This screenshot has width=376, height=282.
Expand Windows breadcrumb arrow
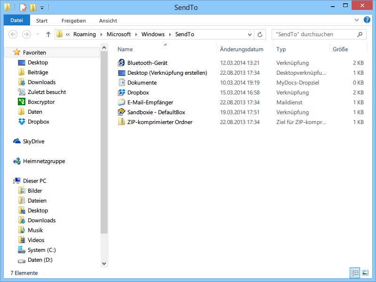[170, 34]
